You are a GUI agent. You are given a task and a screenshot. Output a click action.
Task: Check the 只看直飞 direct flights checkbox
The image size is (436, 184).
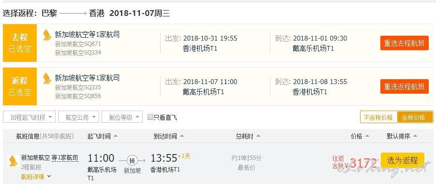150,117
